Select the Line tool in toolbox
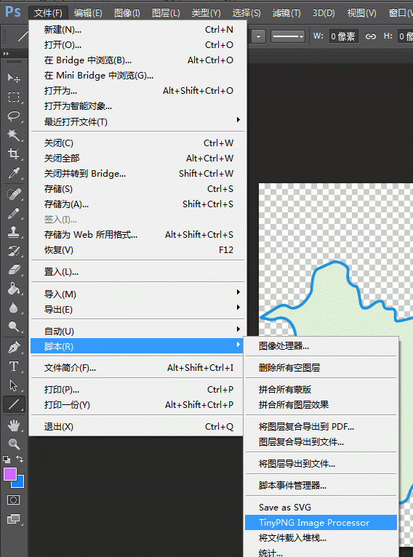Screen dimensions: 413x557 point(14,404)
